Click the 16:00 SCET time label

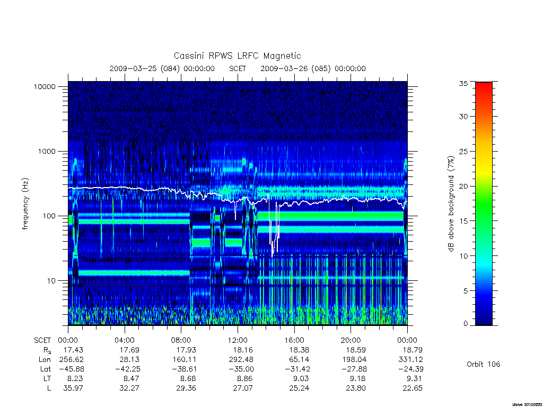coord(294,340)
